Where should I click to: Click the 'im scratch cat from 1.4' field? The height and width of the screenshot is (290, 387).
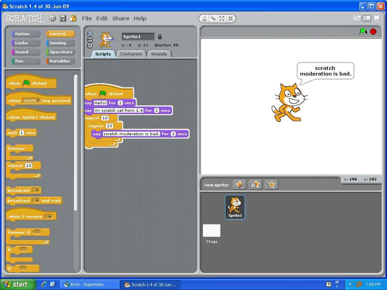coord(118,111)
